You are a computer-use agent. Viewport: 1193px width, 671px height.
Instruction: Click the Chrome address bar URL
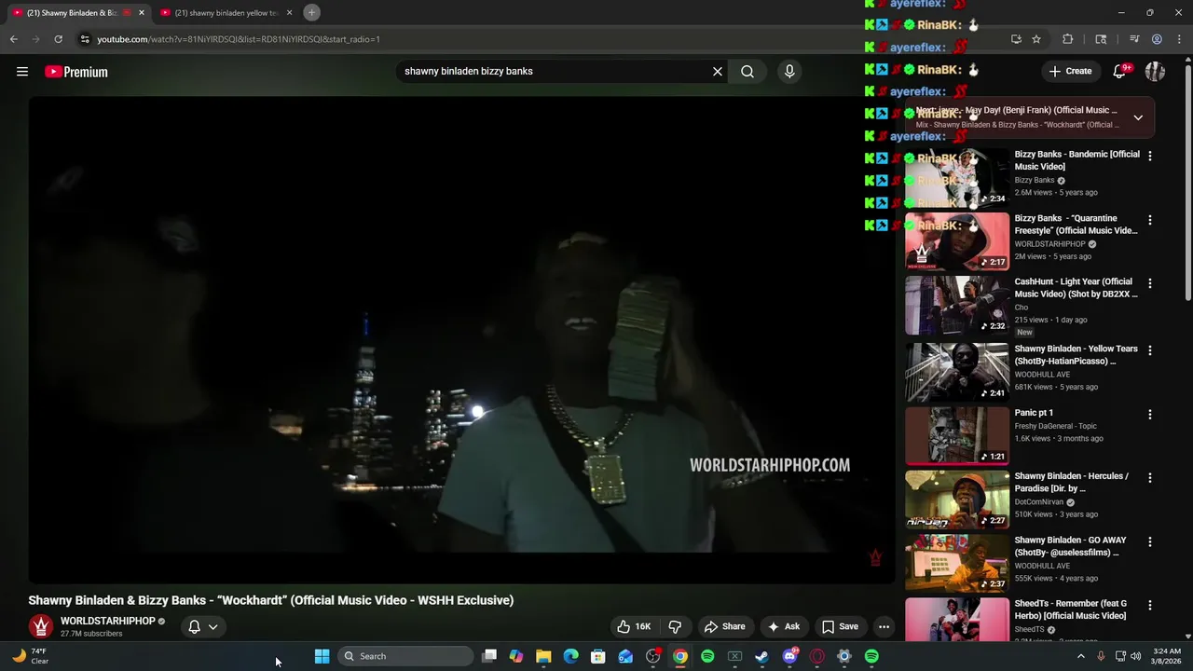click(239, 39)
